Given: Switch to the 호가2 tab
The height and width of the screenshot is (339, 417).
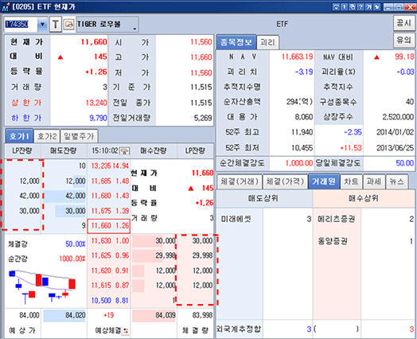Looking at the screenshot, I should click(47, 136).
